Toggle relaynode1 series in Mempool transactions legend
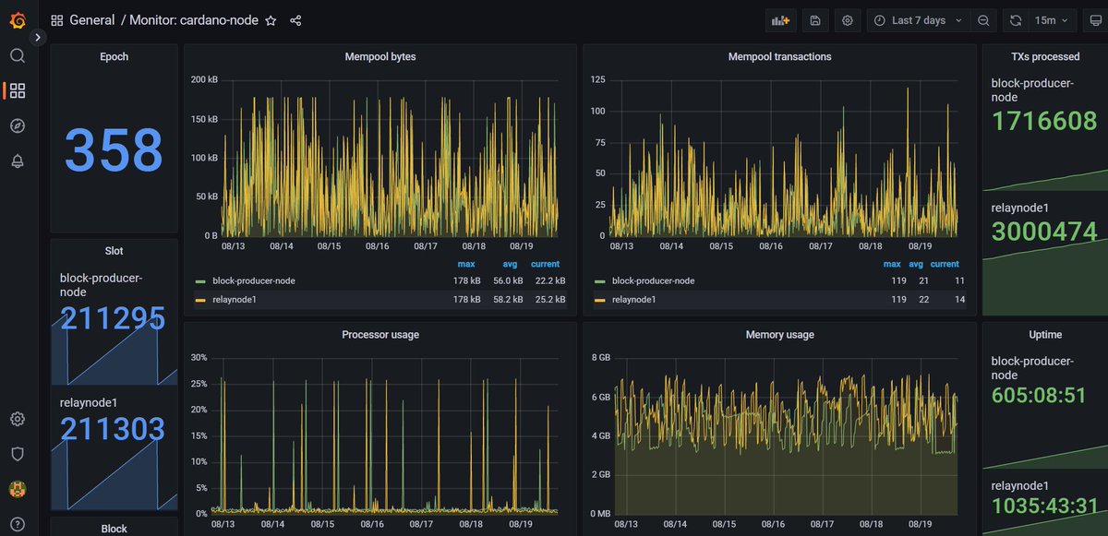The image size is (1108, 536). click(x=633, y=299)
